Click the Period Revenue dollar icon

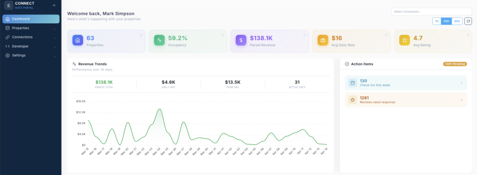[x=241, y=40]
